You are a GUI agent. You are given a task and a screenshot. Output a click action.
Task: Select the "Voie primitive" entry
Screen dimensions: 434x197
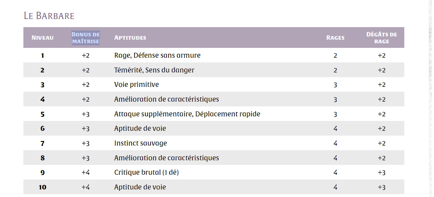click(x=136, y=85)
